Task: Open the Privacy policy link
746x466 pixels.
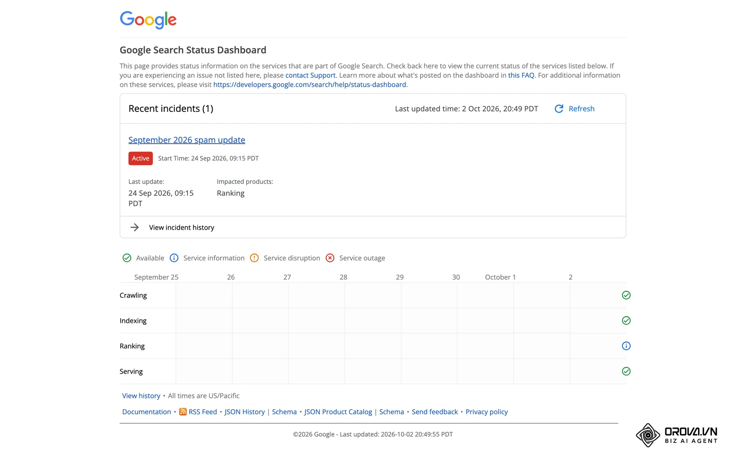Action: coord(487,412)
